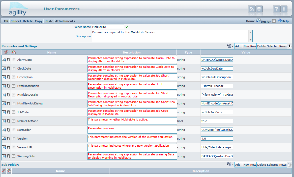
Task: Check the ClockDate row checkbox
Action: pos(14,69)
